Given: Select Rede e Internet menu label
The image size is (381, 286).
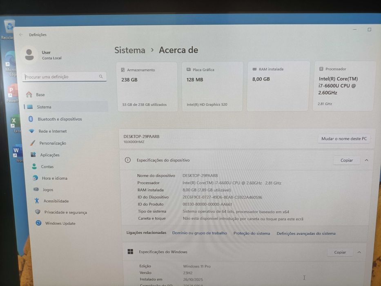Looking at the screenshot, I should coord(53,131).
